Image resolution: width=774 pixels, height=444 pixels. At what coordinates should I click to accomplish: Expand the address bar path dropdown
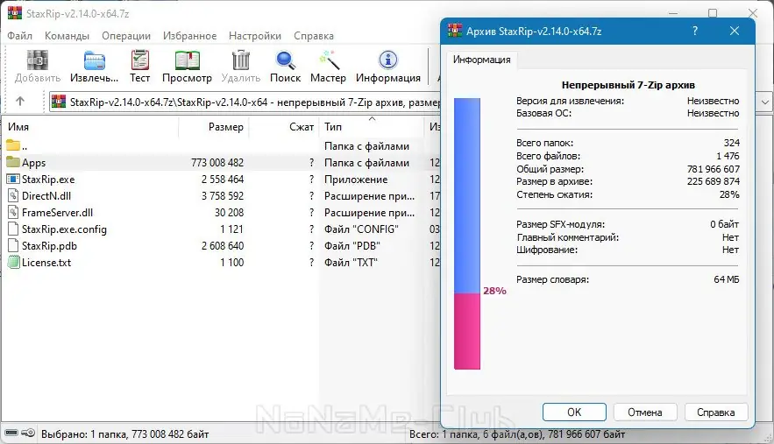pos(764,102)
